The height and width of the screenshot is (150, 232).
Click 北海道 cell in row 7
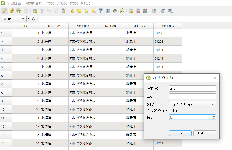[54, 84]
